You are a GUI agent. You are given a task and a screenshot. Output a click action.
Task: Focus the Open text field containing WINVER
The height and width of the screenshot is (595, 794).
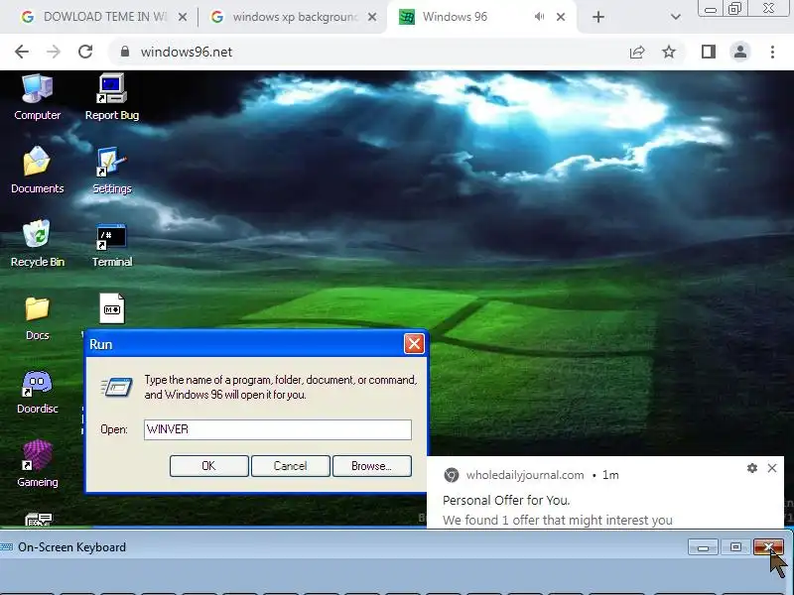coord(278,429)
